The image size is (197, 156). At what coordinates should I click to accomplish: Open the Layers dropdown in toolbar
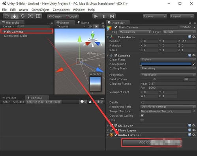coord(155,16)
